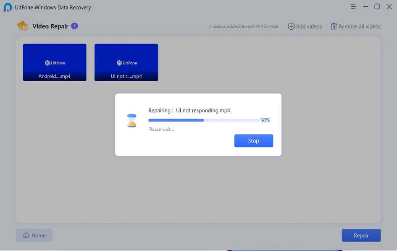Click the Video Repair heading
The width and height of the screenshot is (397, 251).
(x=50, y=26)
